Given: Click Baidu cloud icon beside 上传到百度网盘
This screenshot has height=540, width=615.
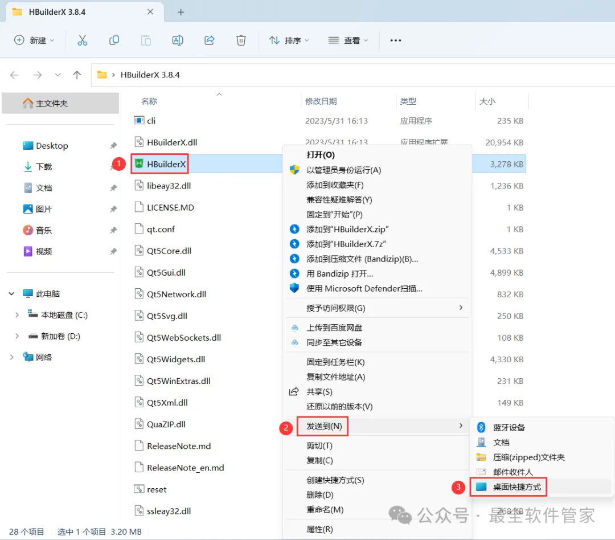Looking at the screenshot, I should 294,328.
